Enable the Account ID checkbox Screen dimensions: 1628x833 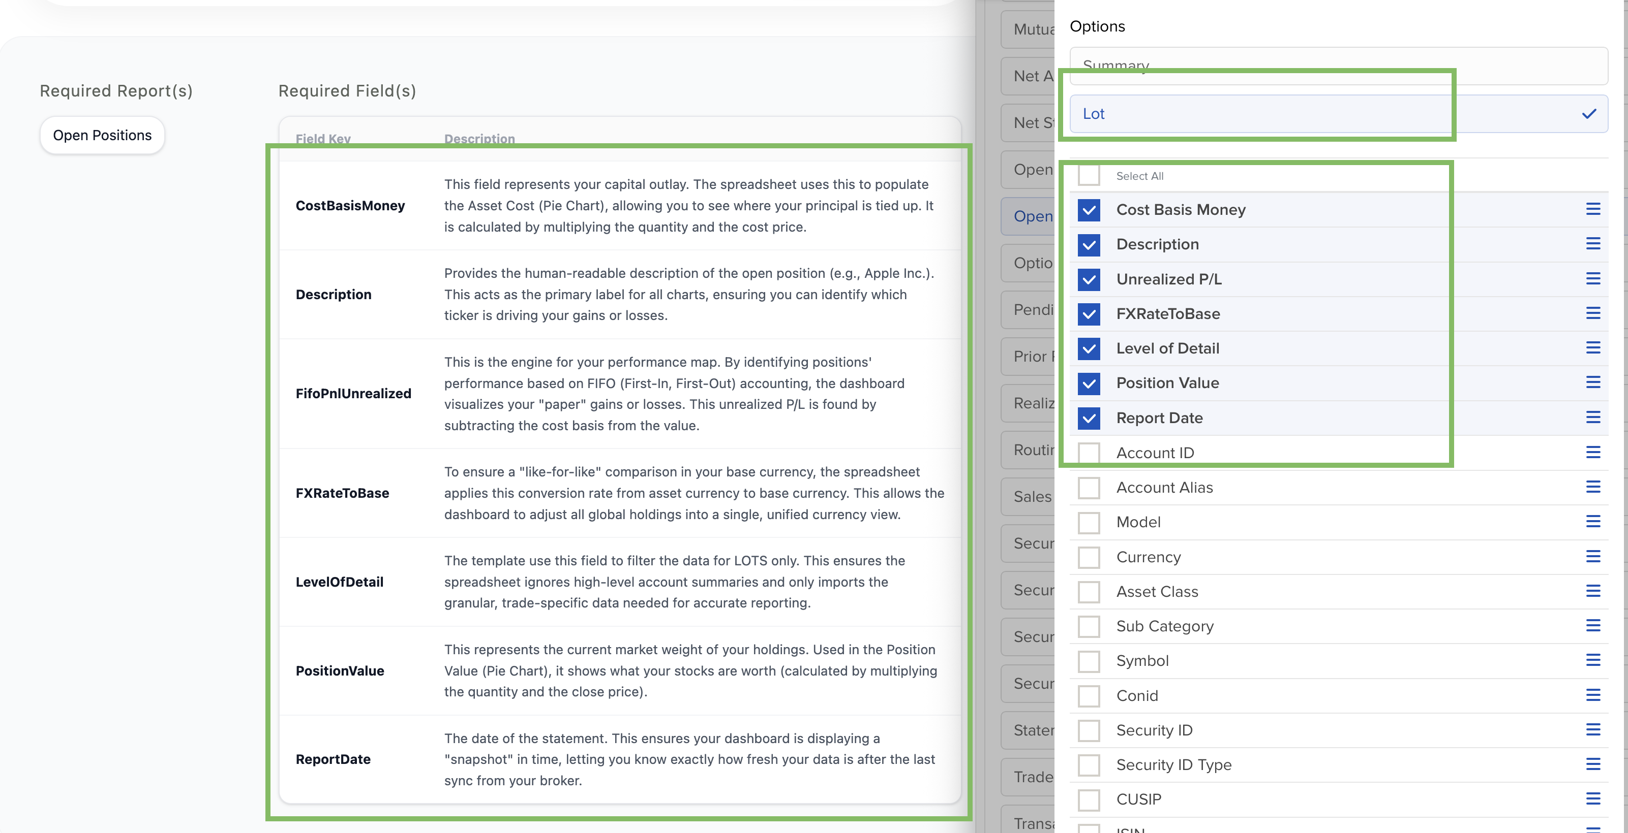pos(1088,453)
